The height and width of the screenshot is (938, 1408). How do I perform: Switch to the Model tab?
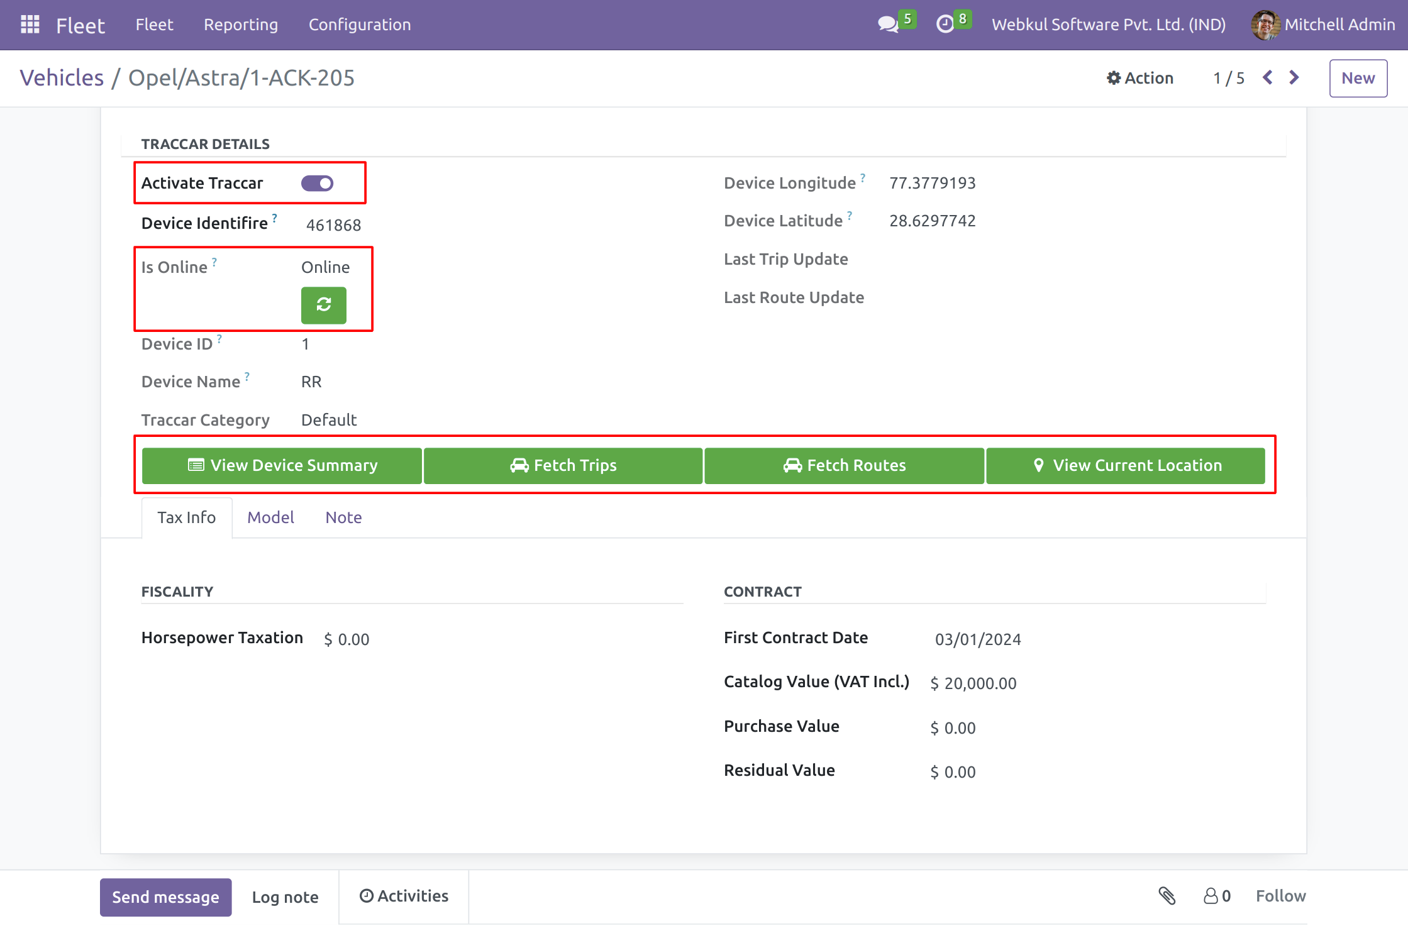pyautogui.click(x=270, y=517)
